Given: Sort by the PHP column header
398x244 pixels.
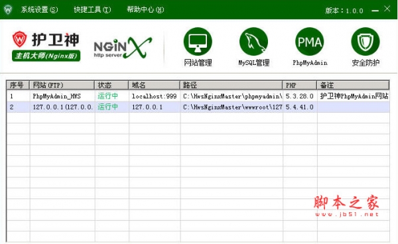Looking at the screenshot, I should [x=300, y=86].
